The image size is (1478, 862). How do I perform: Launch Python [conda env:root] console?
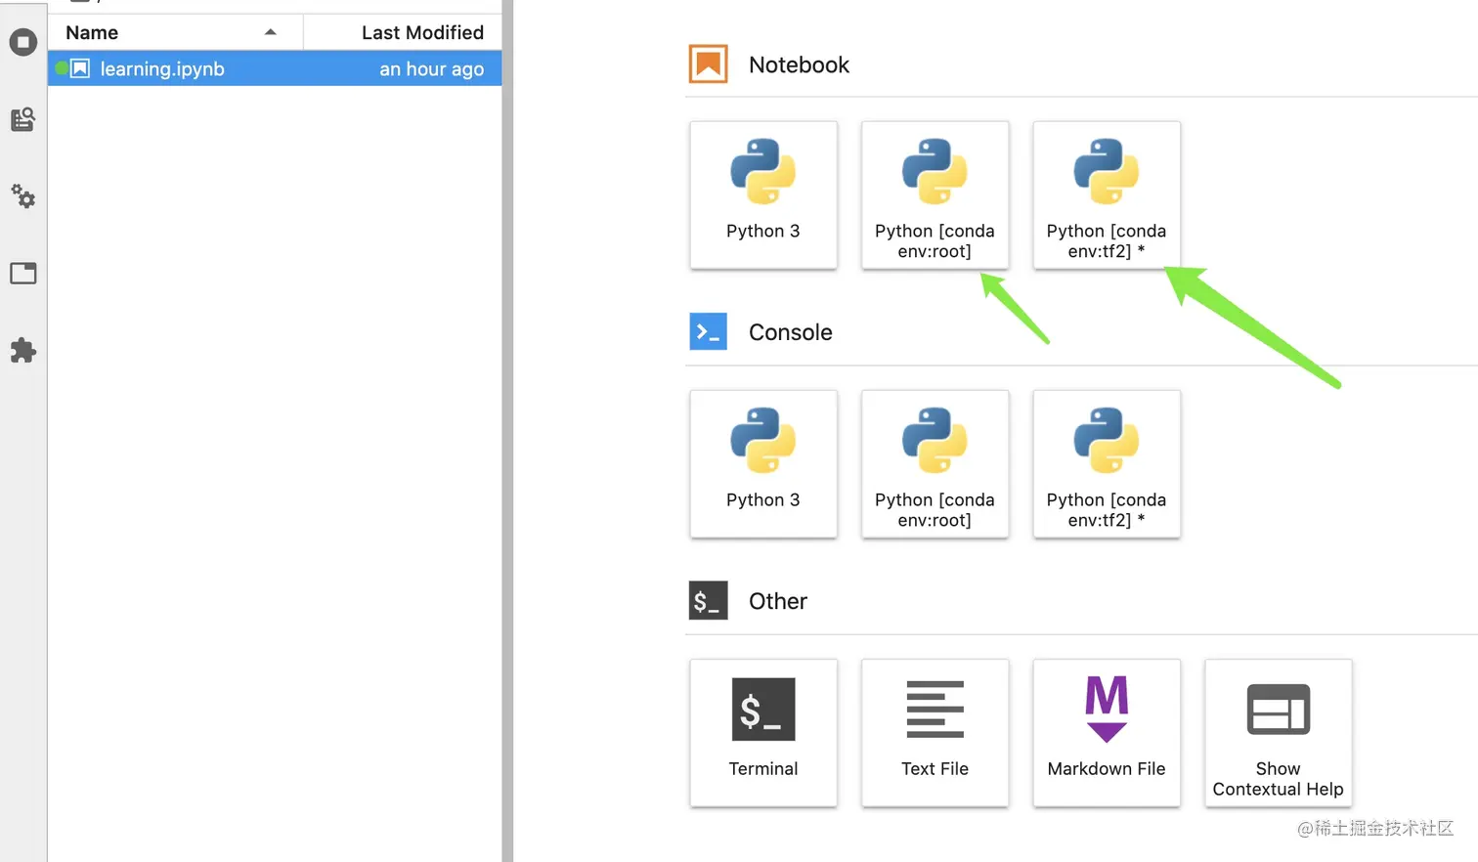point(935,463)
